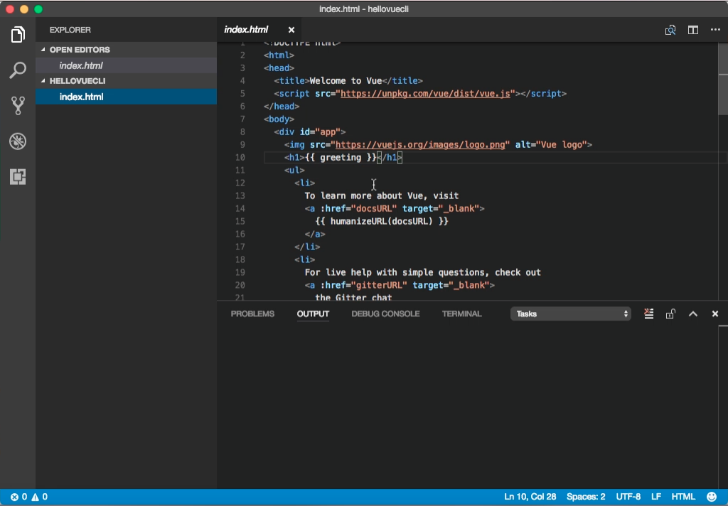
Task: Click HTML language mode selector
Action: tap(683, 497)
